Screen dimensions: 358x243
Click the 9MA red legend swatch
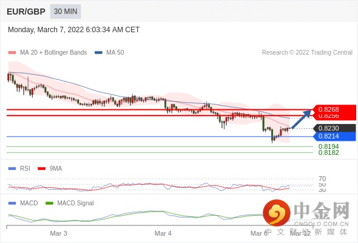coord(41,169)
